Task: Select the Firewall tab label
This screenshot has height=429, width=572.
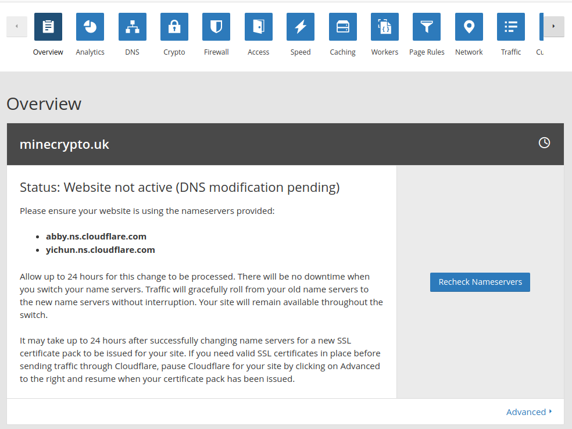Action: click(216, 52)
